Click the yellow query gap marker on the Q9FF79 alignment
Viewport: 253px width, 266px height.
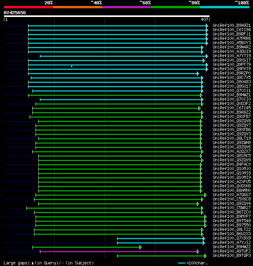(72, 66)
